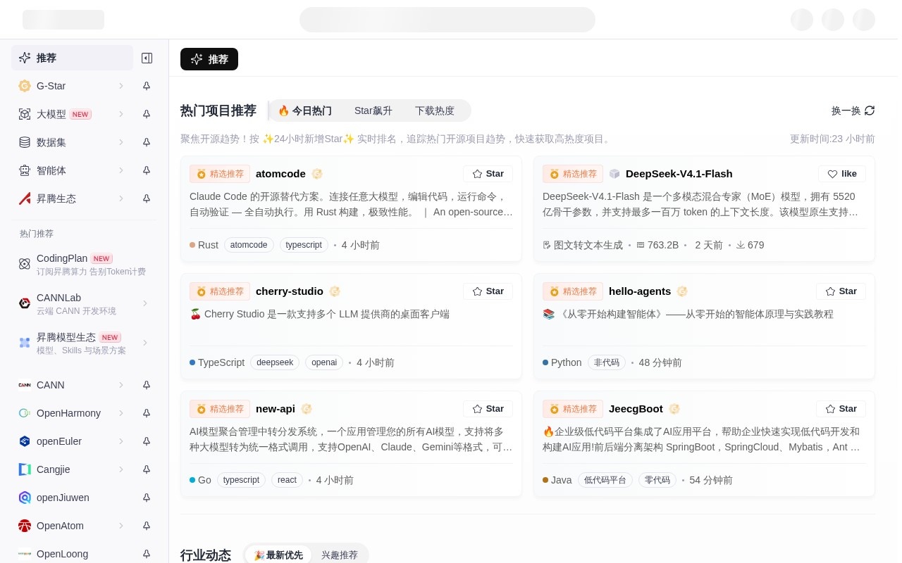Click the CANNLab logo icon

pyautogui.click(x=25, y=303)
